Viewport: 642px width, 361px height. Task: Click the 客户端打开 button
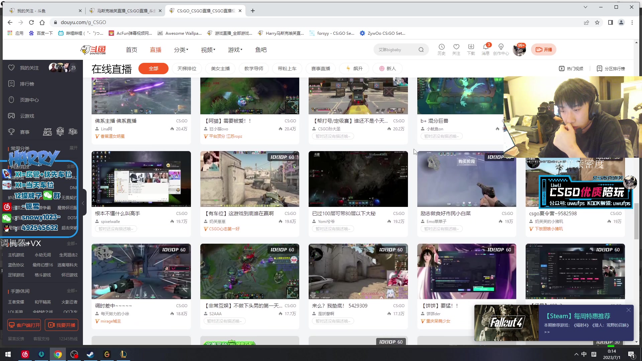click(x=24, y=325)
